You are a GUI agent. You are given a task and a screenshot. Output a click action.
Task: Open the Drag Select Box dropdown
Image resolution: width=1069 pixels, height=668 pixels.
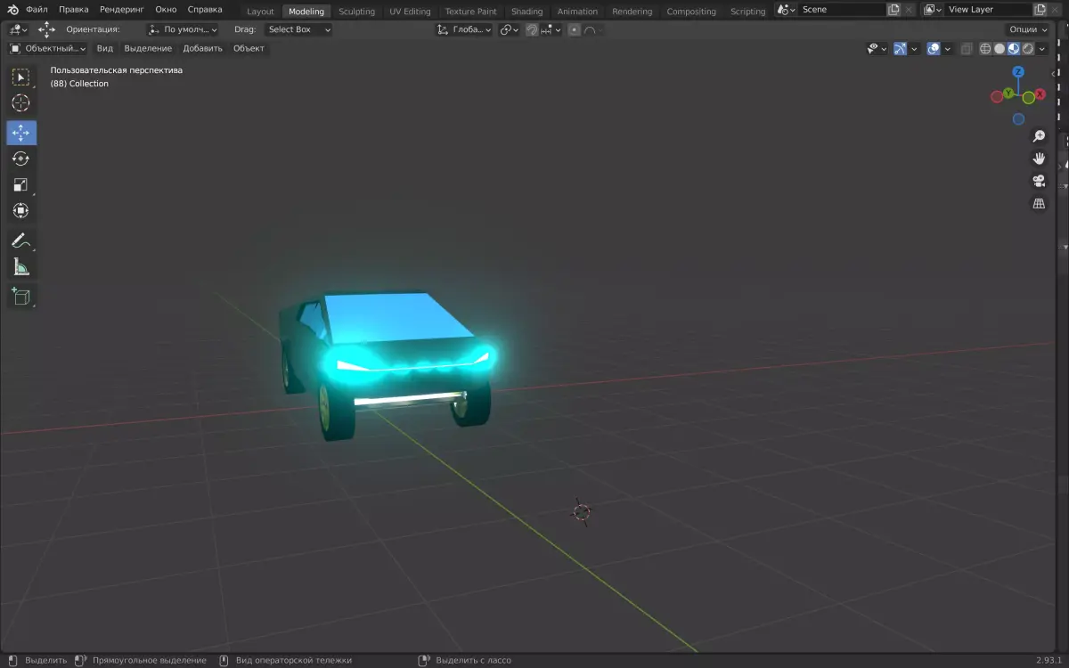298,29
